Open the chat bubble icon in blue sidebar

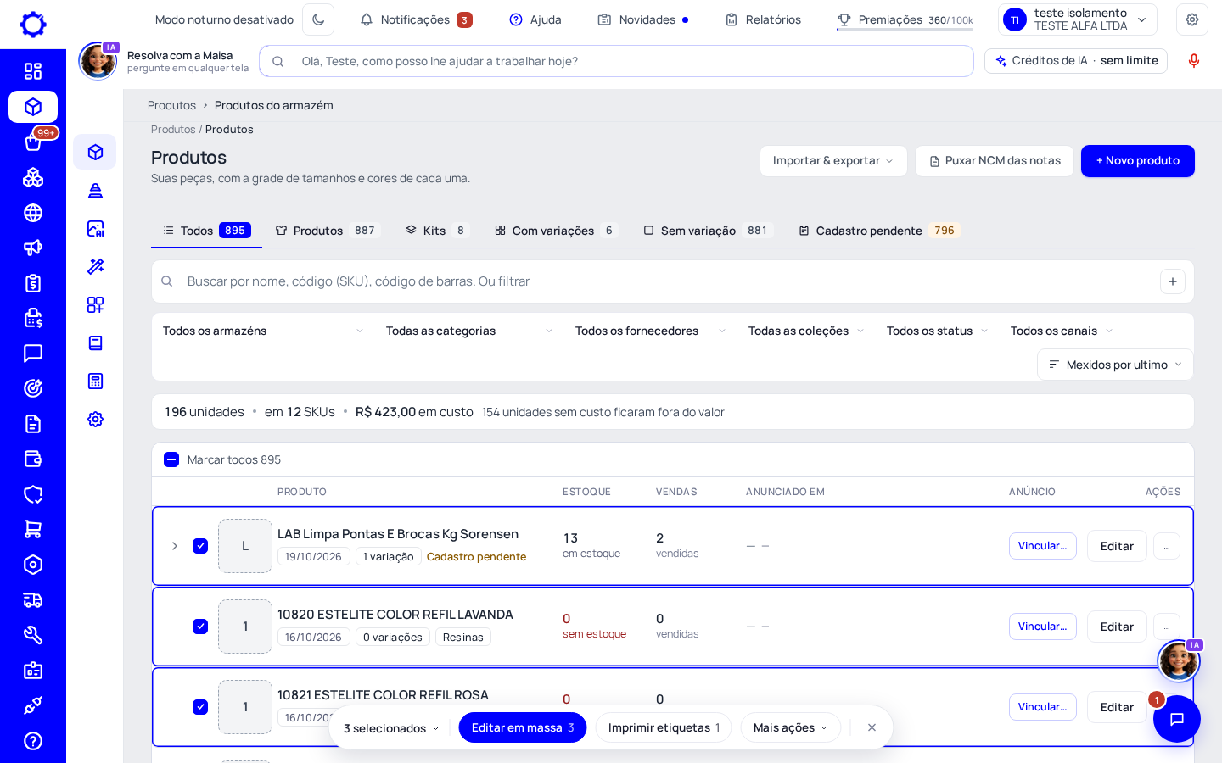33,354
